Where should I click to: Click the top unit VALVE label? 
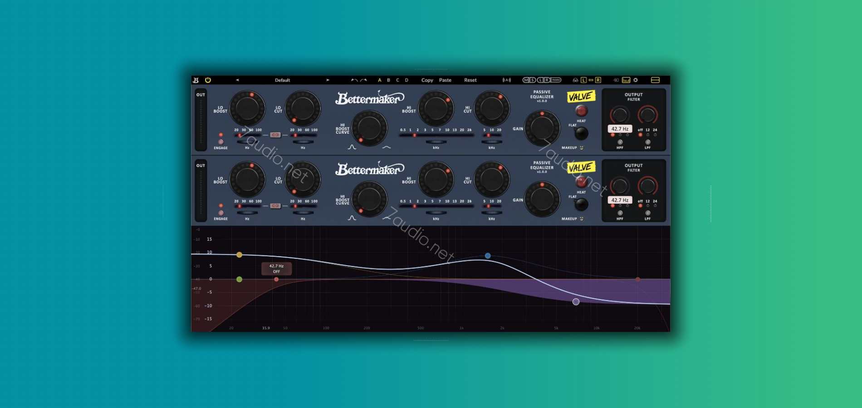click(580, 97)
